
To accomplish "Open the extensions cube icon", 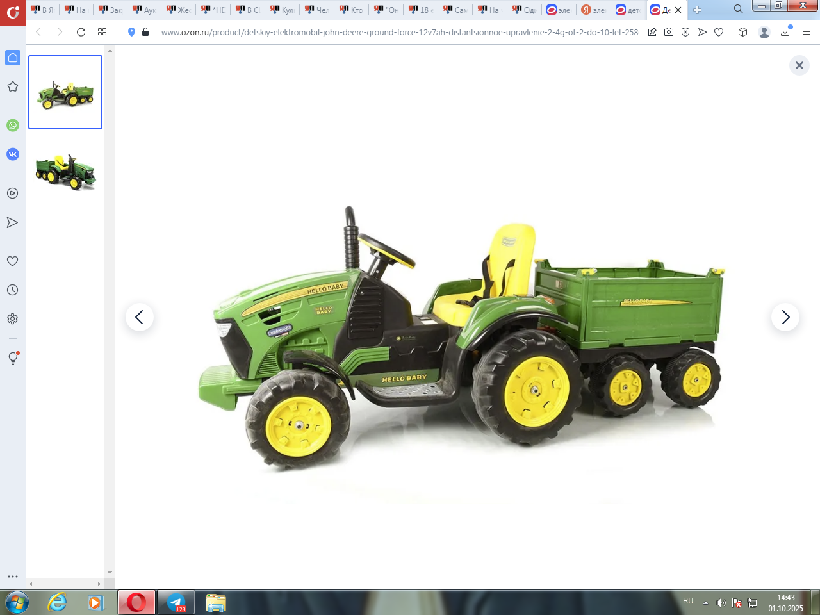I will click(x=742, y=32).
